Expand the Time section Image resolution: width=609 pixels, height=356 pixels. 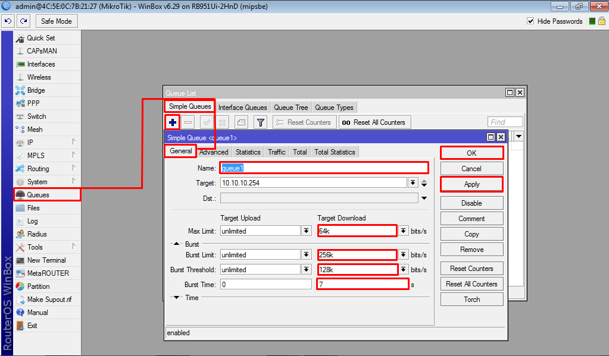176,297
